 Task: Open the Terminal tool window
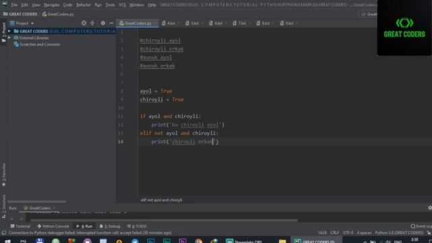(x=20, y=226)
